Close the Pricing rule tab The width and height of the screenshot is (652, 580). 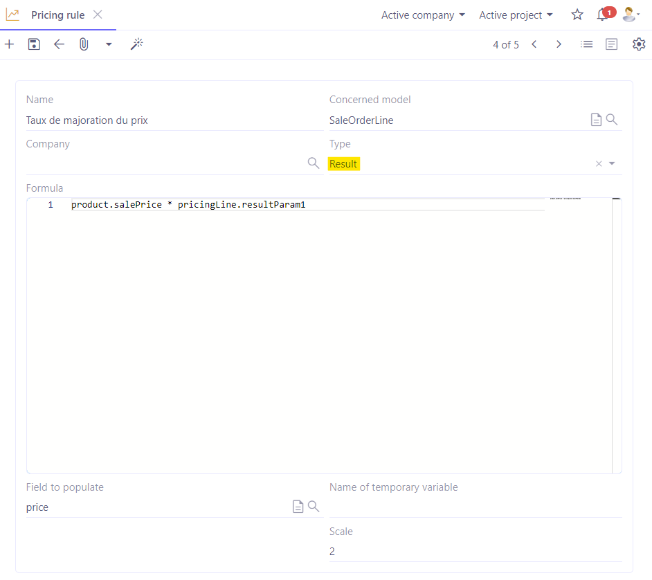tap(98, 15)
